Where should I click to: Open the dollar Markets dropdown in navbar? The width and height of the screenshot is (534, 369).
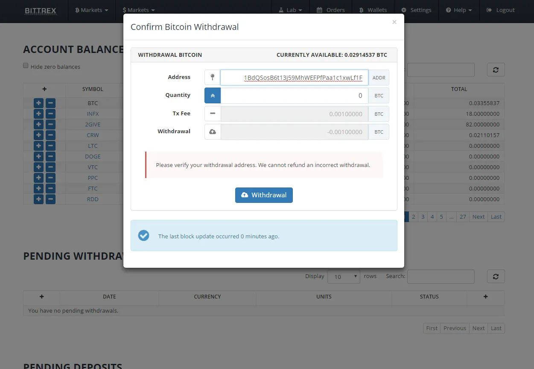[139, 10]
